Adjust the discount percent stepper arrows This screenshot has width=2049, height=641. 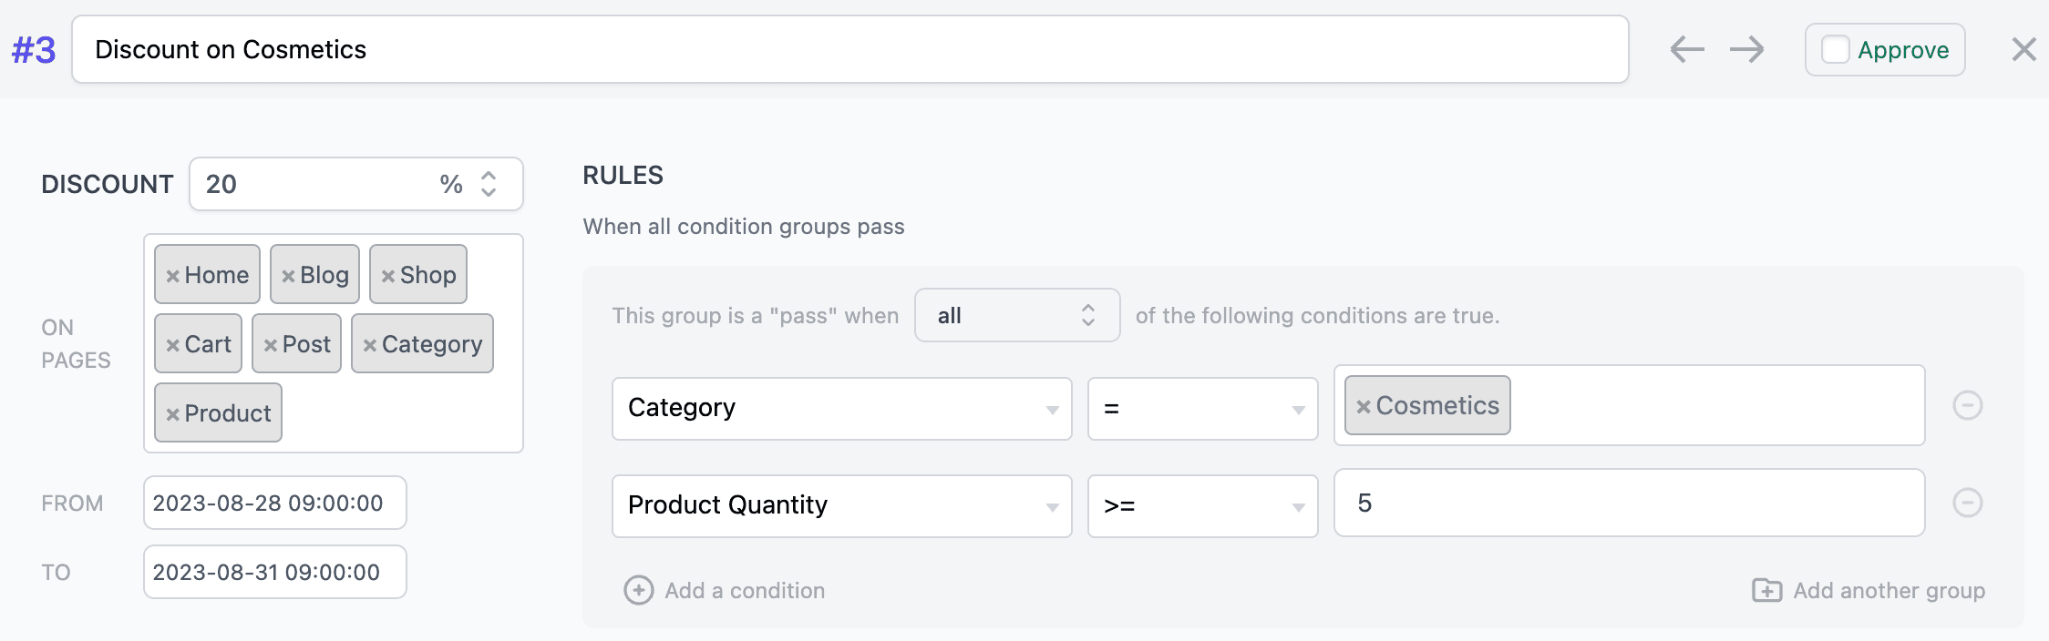click(489, 184)
